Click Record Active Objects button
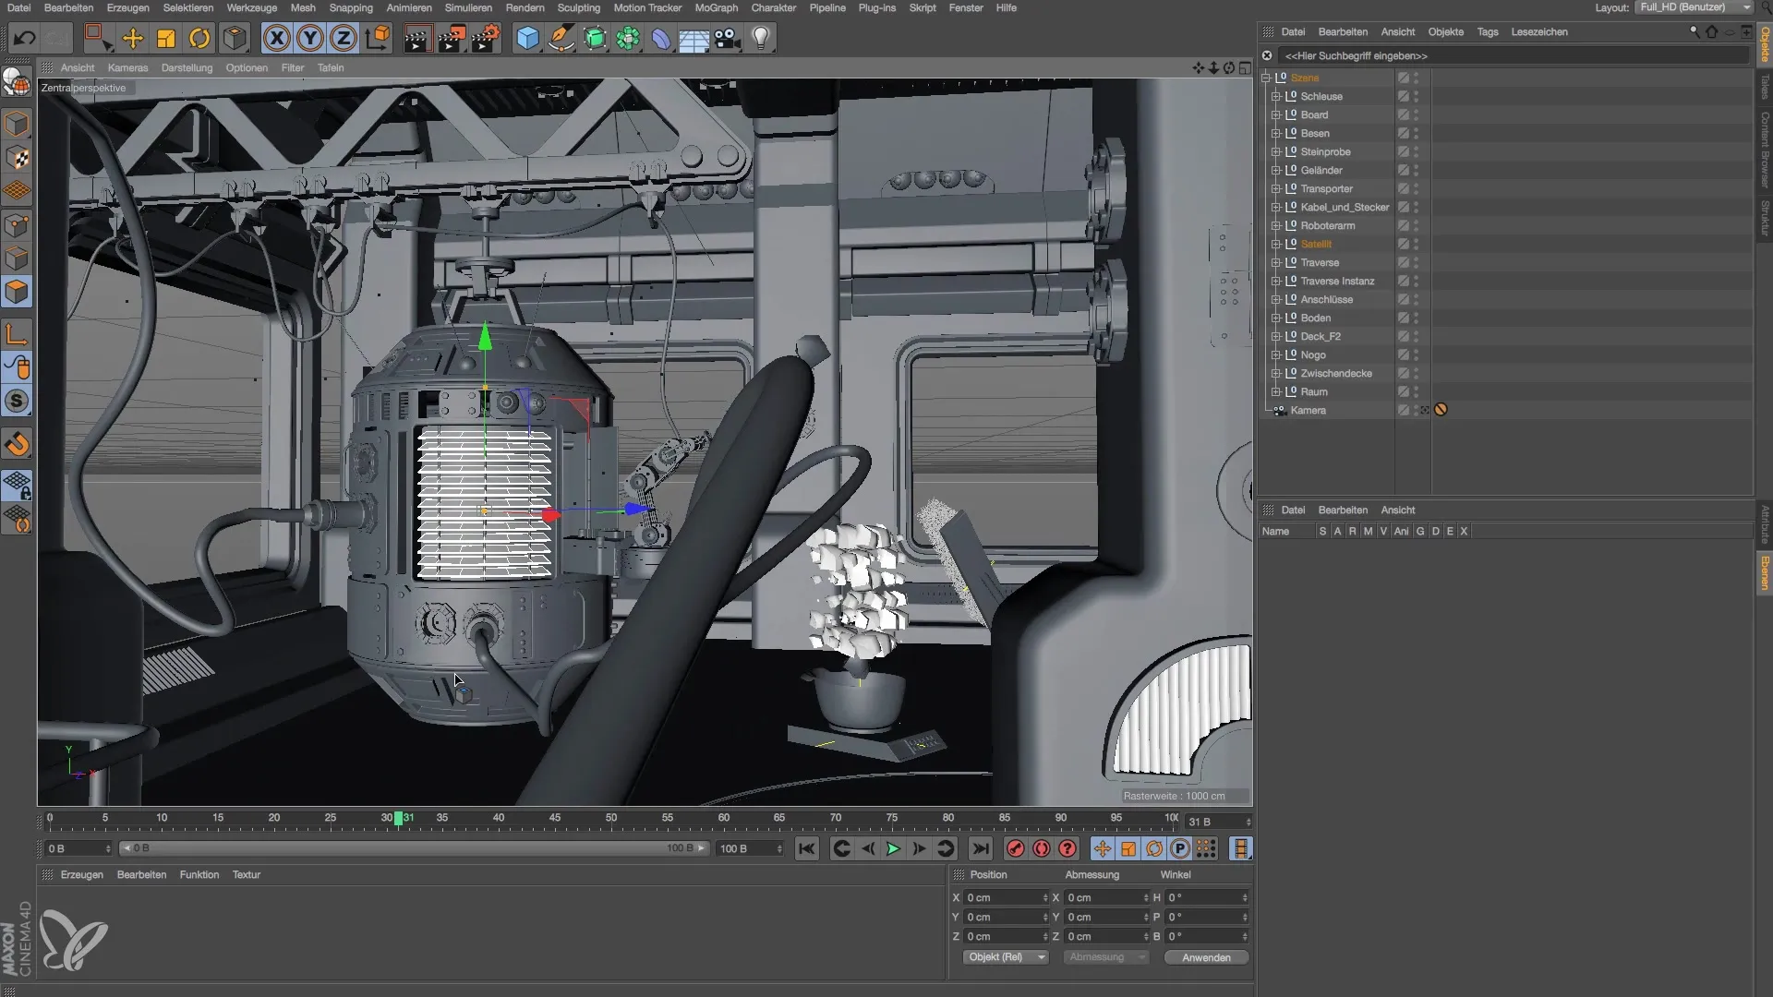Viewport: 1773px width, 997px height. point(1016,848)
